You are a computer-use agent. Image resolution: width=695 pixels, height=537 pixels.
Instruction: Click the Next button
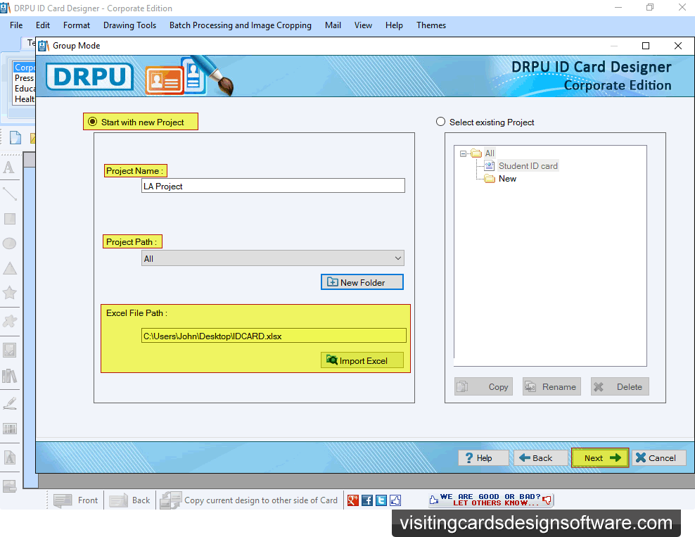(x=600, y=457)
